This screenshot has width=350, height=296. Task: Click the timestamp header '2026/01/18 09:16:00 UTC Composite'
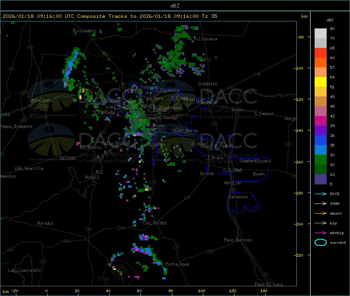pos(54,16)
